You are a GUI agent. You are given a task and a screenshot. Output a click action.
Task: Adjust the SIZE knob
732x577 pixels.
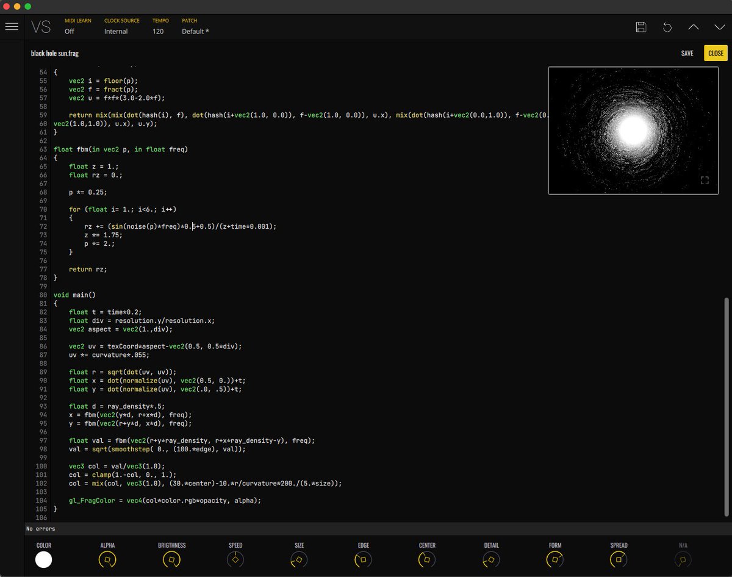[x=299, y=559]
